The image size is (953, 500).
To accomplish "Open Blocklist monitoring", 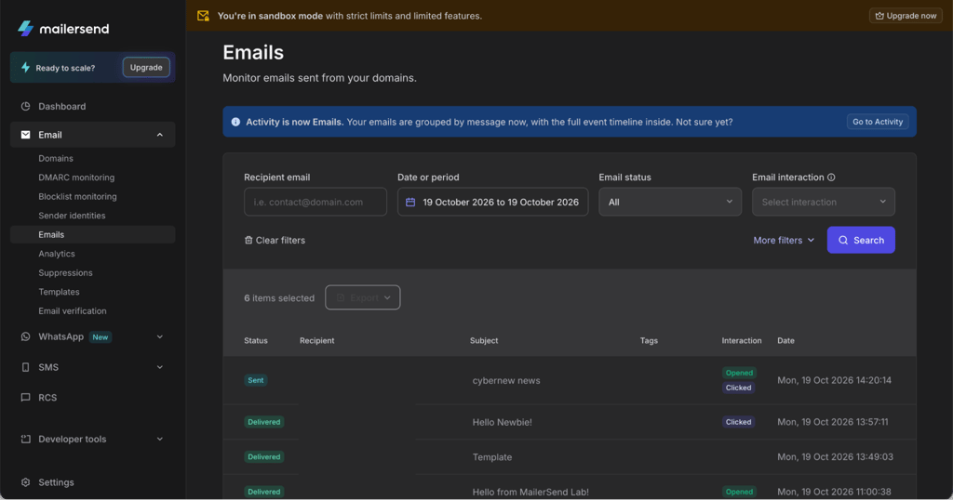I will 78,197.
